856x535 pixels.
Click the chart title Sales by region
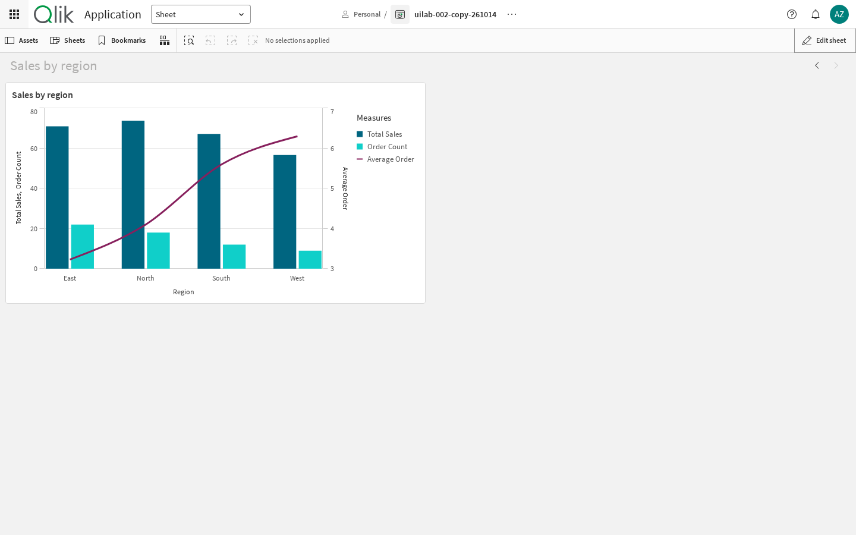pyautogui.click(x=42, y=95)
